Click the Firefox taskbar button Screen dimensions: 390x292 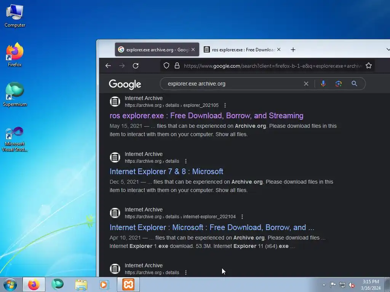34,284
